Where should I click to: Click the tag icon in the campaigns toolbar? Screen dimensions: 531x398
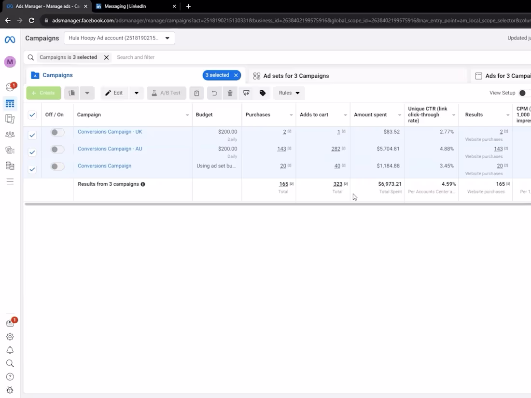(263, 93)
